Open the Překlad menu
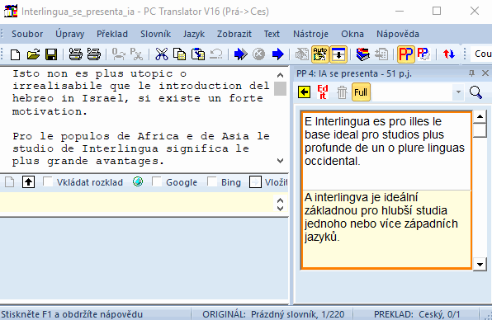Screen dimensions: 492x320 112,34
